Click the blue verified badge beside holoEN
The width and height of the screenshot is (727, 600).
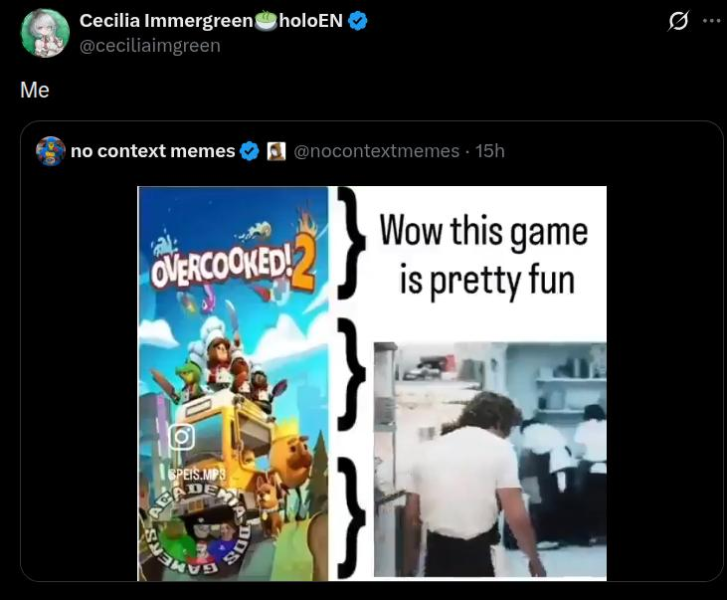357,21
